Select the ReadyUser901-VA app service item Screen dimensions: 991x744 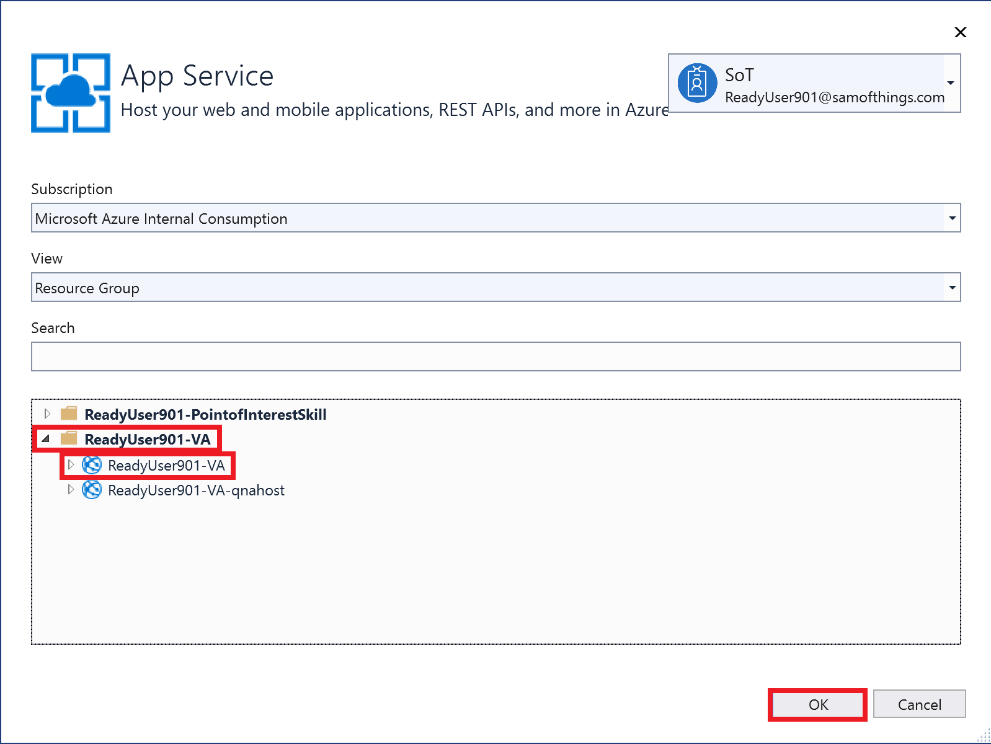click(166, 466)
